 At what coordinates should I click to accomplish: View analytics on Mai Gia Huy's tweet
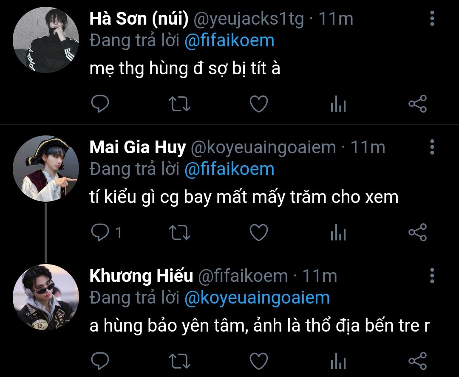[x=338, y=233]
